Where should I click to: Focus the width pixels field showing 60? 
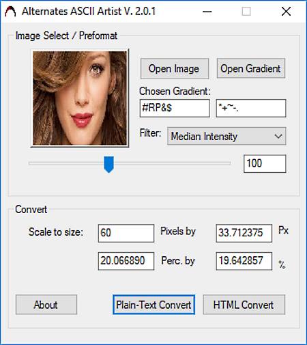[126, 233]
